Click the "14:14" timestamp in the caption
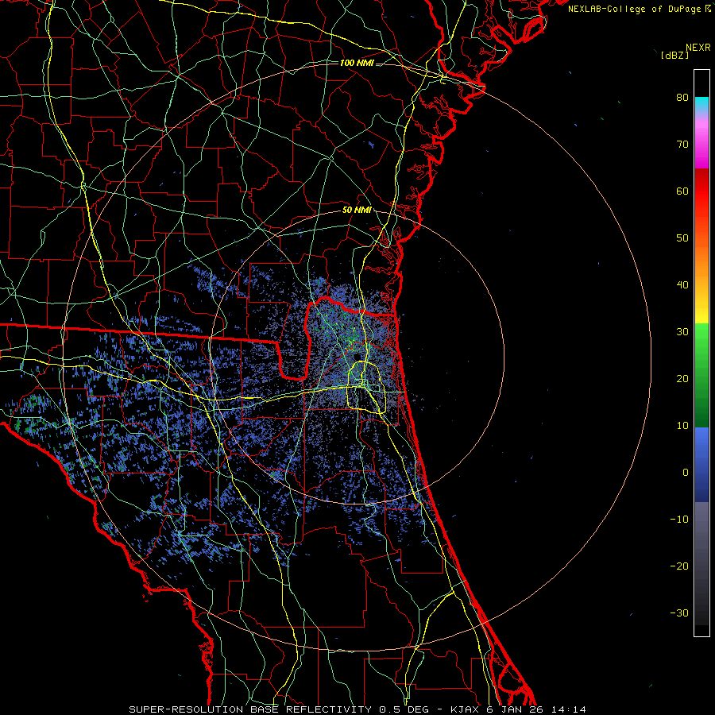This screenshot has height=715, width=715. click(568, 709)
